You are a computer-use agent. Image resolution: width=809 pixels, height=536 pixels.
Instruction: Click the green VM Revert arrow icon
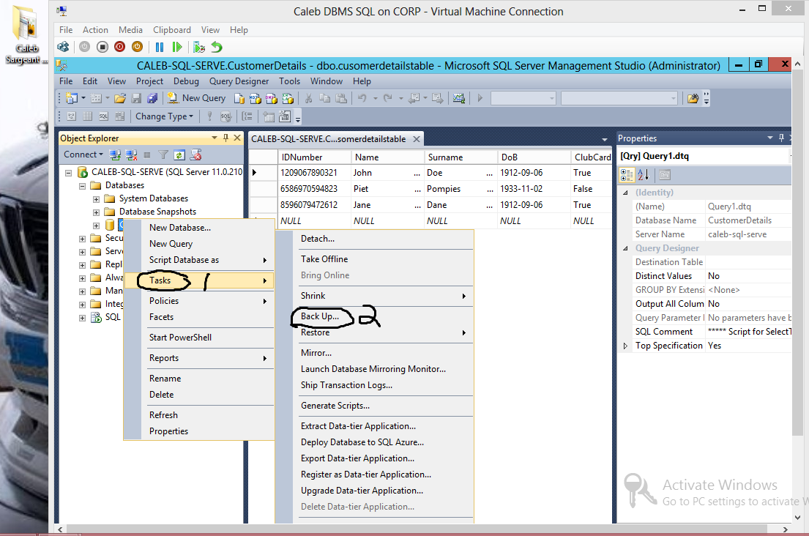[x=217, y=47]
